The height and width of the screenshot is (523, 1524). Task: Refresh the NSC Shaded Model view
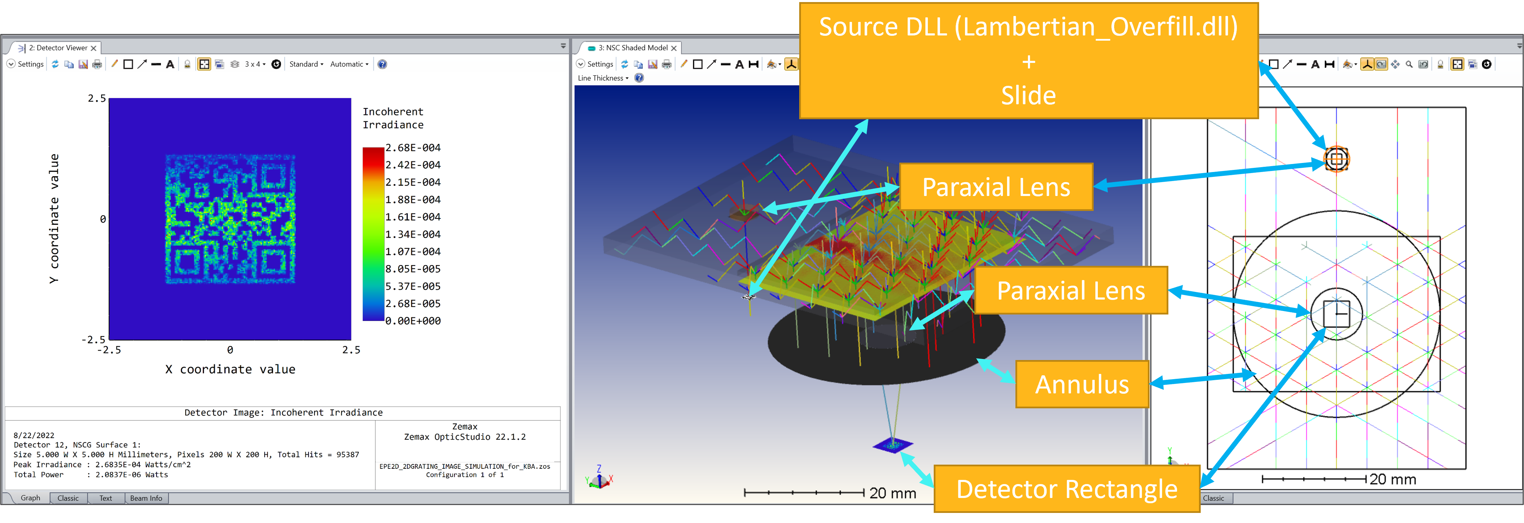[x=625, y=64]
